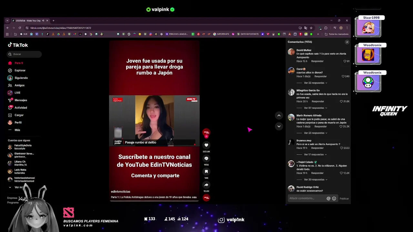The image size is (413, 232).
Task: Open the Más sidebar menu
Action: (x=14, y=130)
